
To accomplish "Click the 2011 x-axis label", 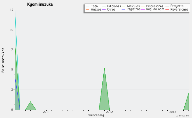I will coord(46,112).
